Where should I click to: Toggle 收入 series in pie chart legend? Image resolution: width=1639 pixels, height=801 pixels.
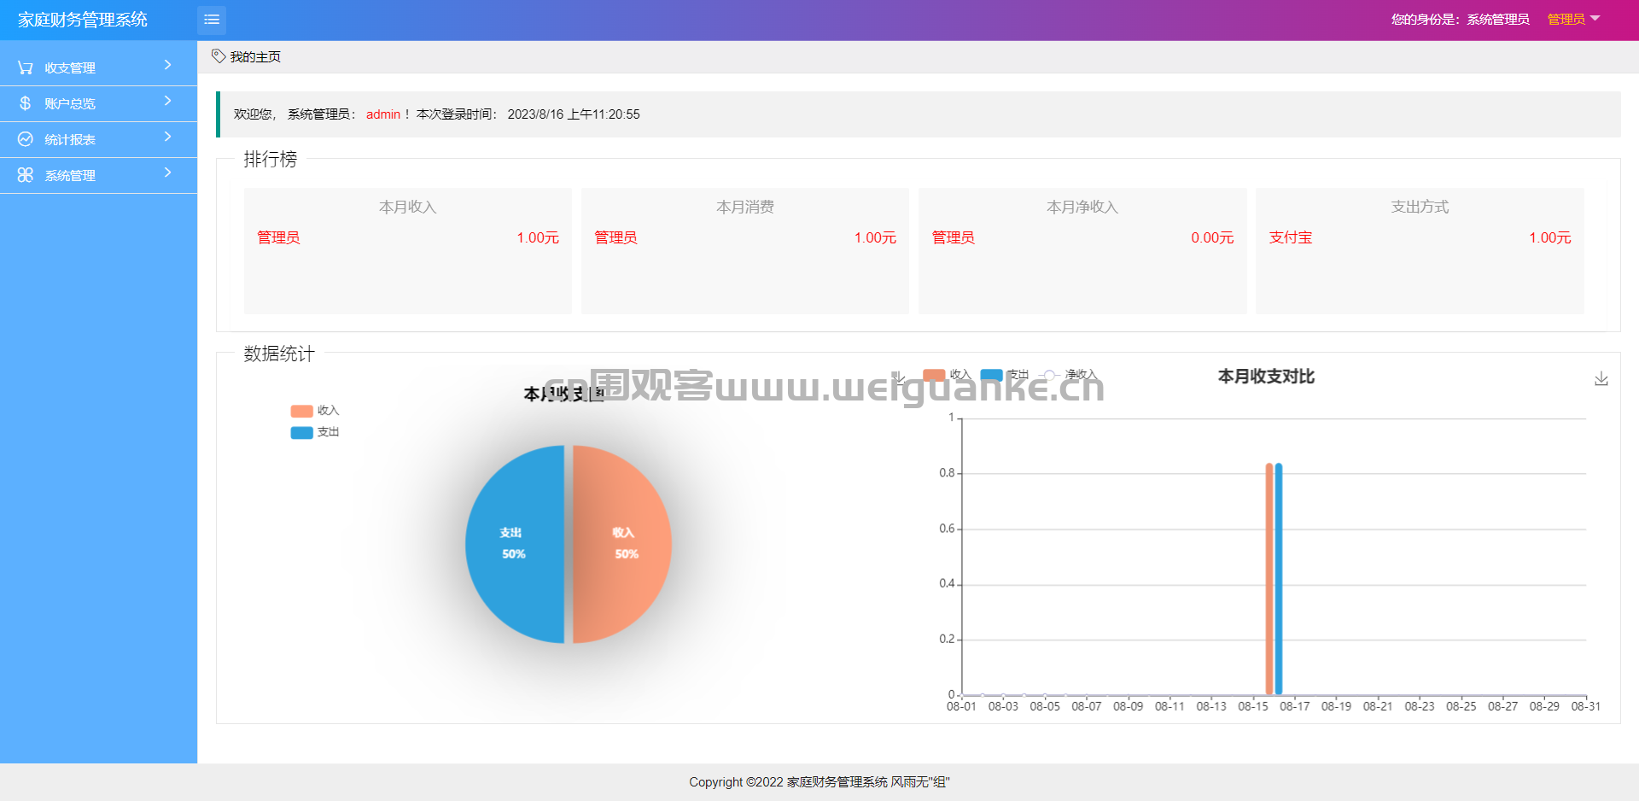(315, 411)
